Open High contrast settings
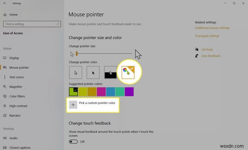The height and width of the screenshot is (150, 248). click(18, 106)
